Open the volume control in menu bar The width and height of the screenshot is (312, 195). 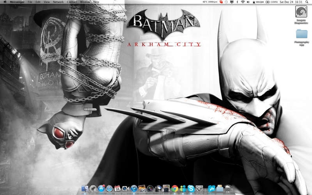248,2
